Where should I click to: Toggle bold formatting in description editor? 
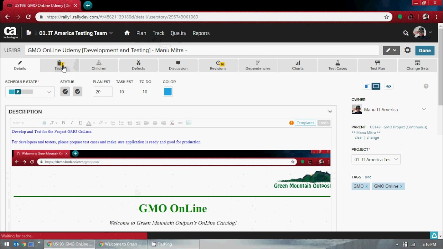pos(63,123)
